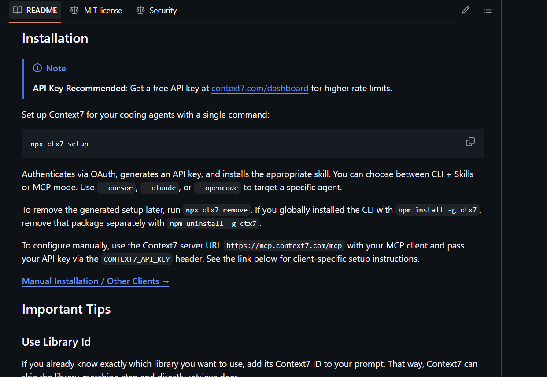Click the CONTEXT7_API_KEY inline code
This screenshot has height=377, width=547.
(137, 259)
